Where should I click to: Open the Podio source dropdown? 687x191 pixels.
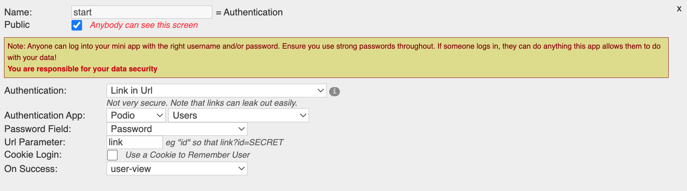136,115
